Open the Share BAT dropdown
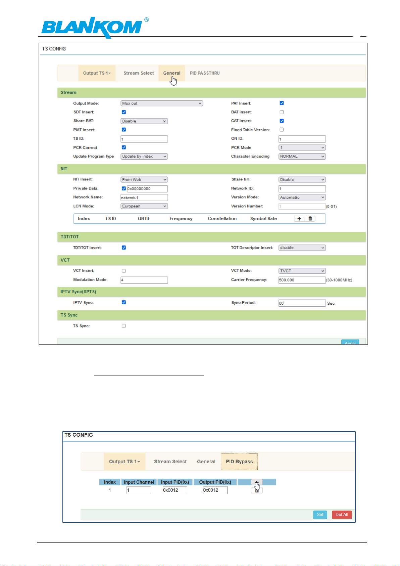Viewport: 400px width, 566px height. pyautogui.click(x=144, y=121)
